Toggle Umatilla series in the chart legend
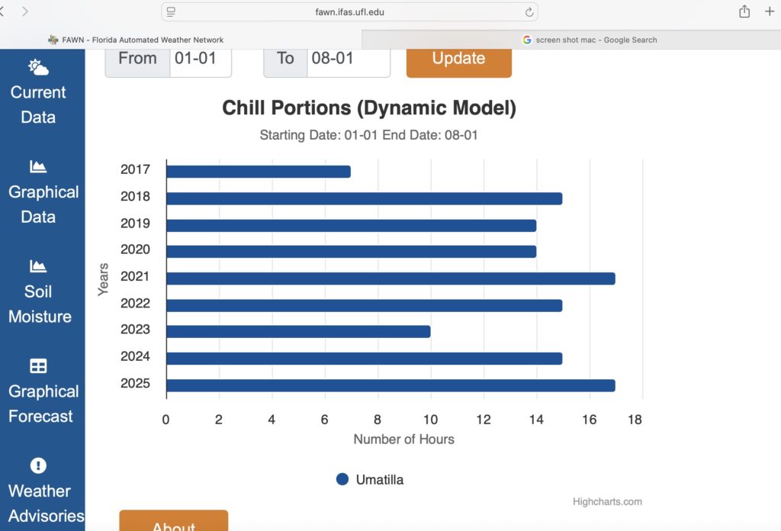The width and height of the screenshot is (781, 531). [x=370, y=480]
